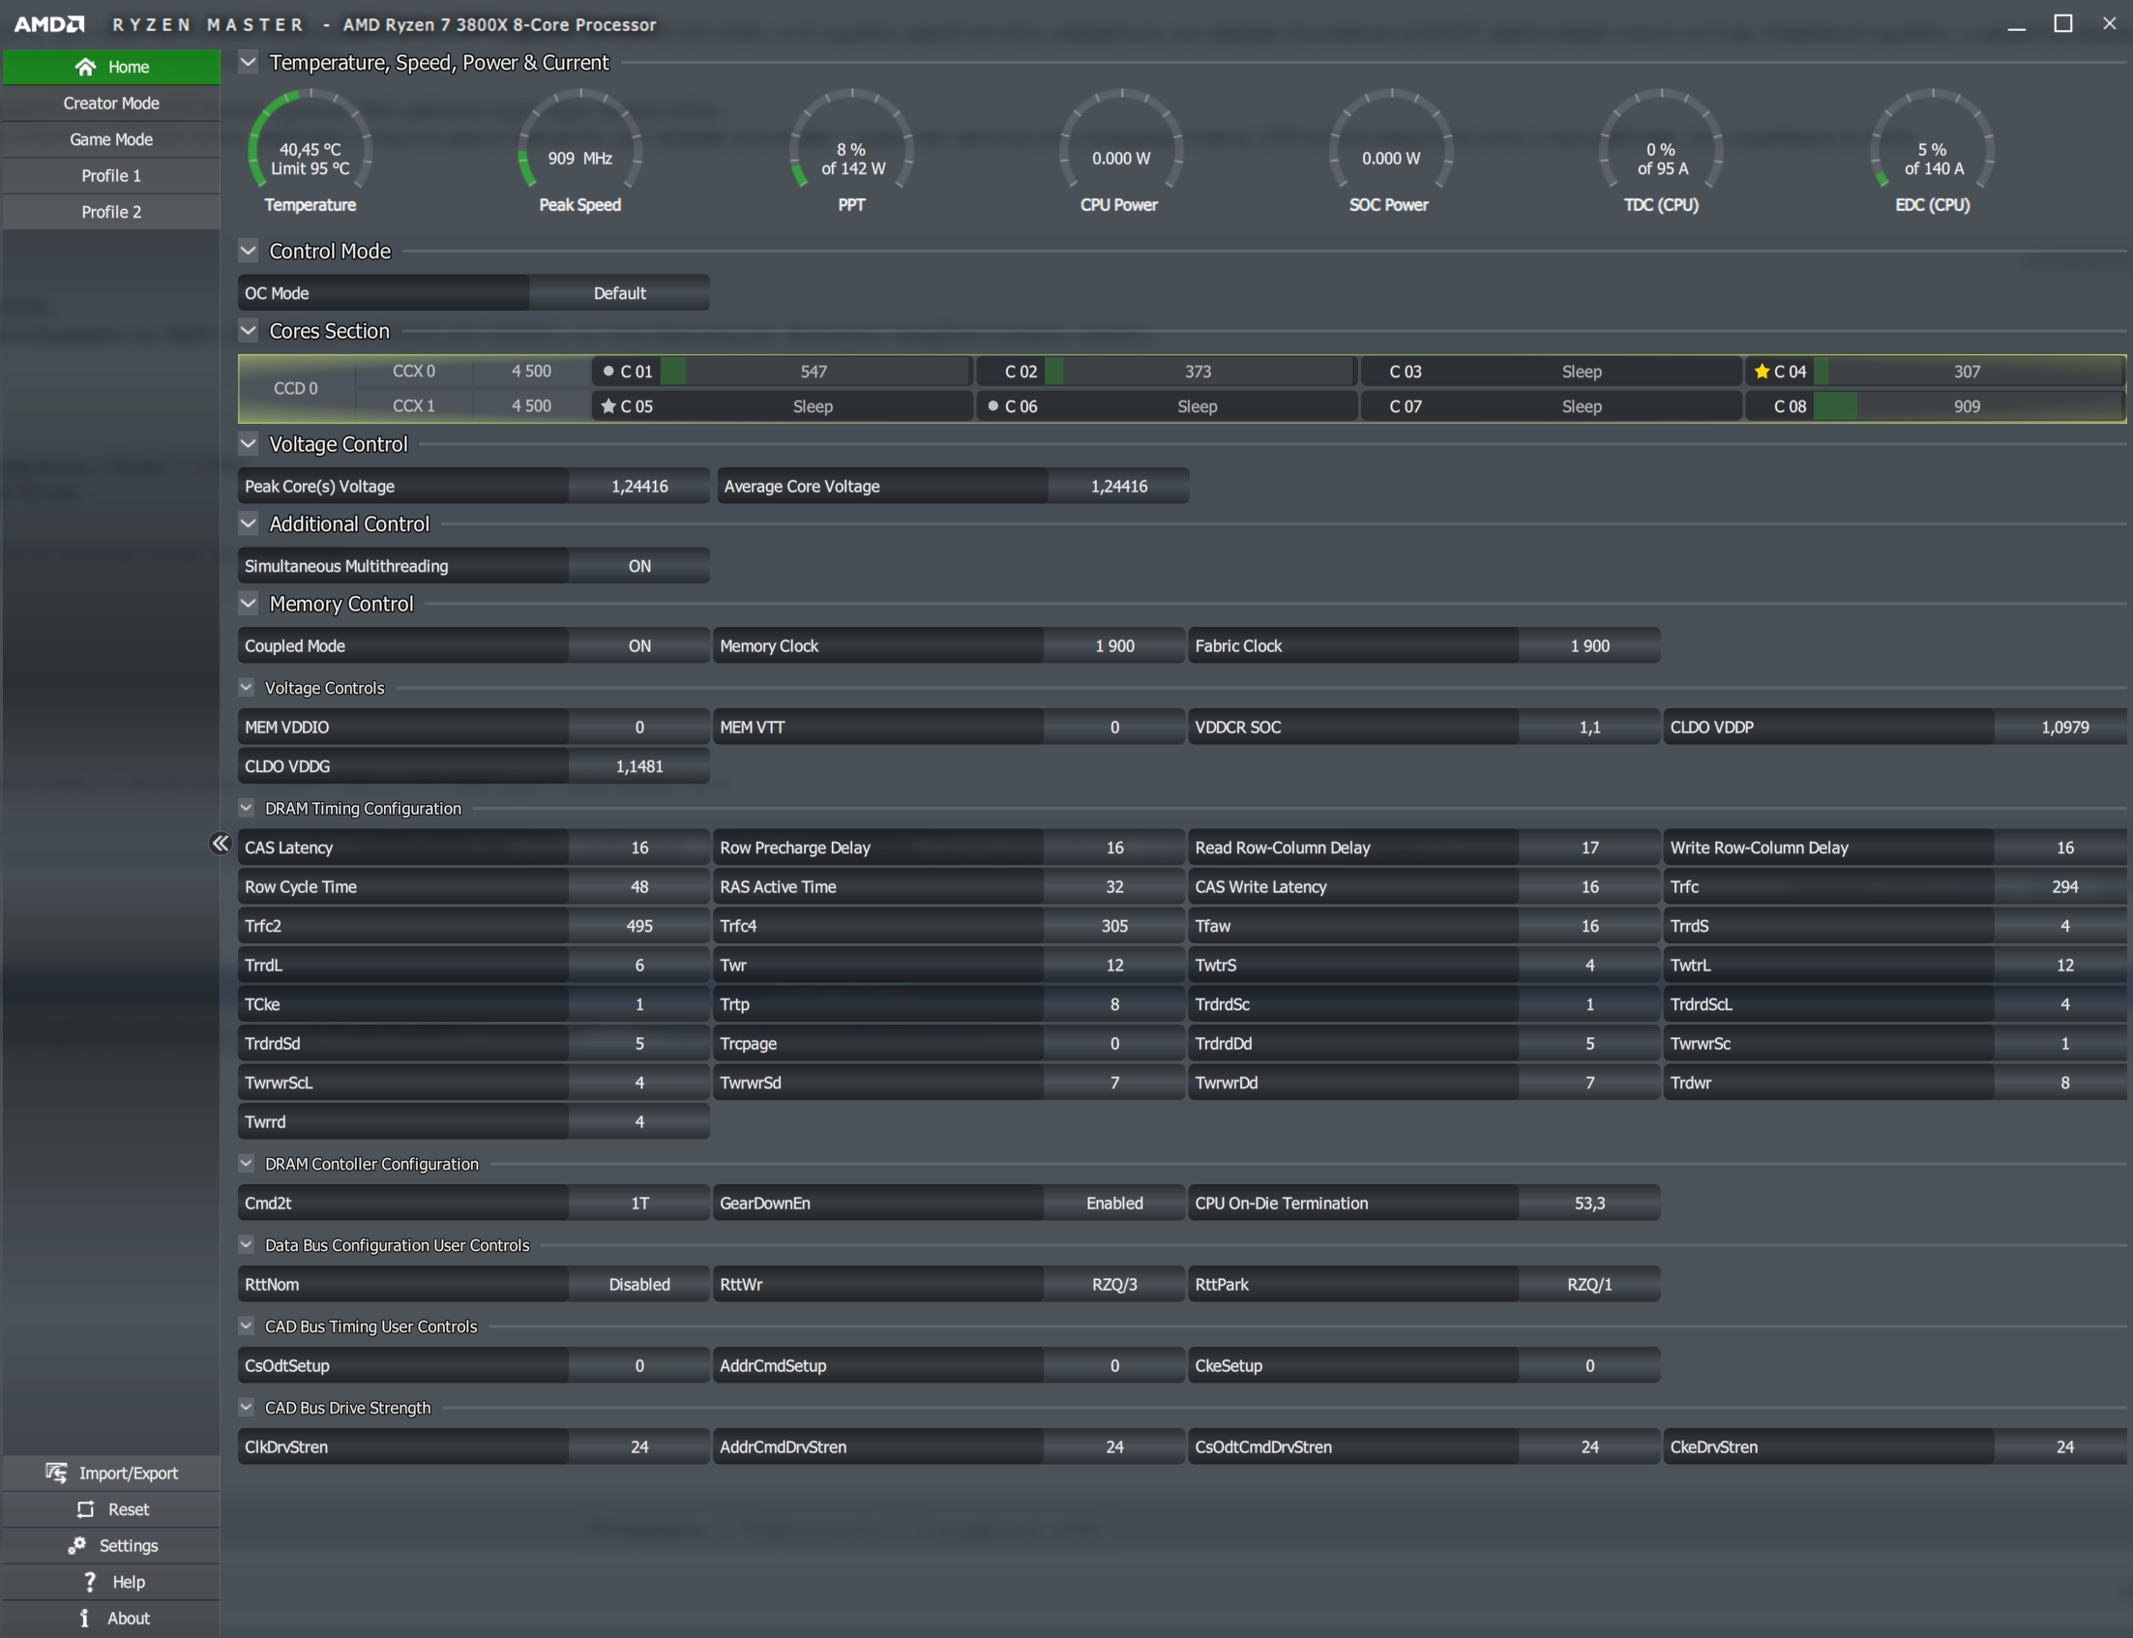Image resolution: width=2133 pixels, height=1638 pixels.
Task: Collapse DRAM Timing Configuration section
Action: click(247, 808)
